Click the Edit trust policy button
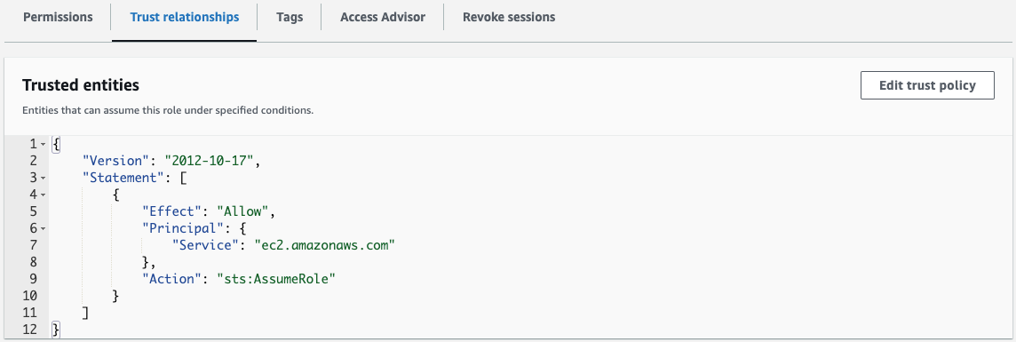Screen dimensions: 1016x342 927,85
